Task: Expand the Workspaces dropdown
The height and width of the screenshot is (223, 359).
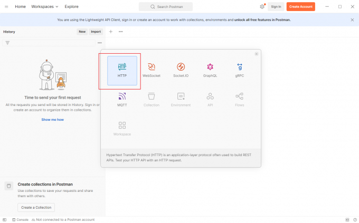Action: 45,7
